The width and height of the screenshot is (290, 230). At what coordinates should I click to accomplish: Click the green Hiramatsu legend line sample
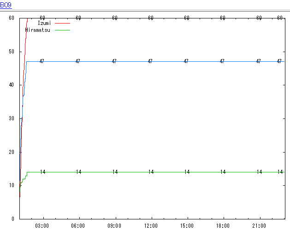[x=63, y=30]
